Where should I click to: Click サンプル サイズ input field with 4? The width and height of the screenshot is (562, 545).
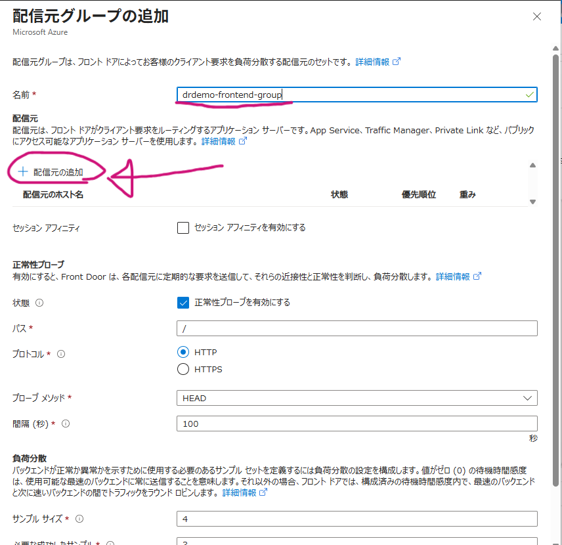(357, 519)
